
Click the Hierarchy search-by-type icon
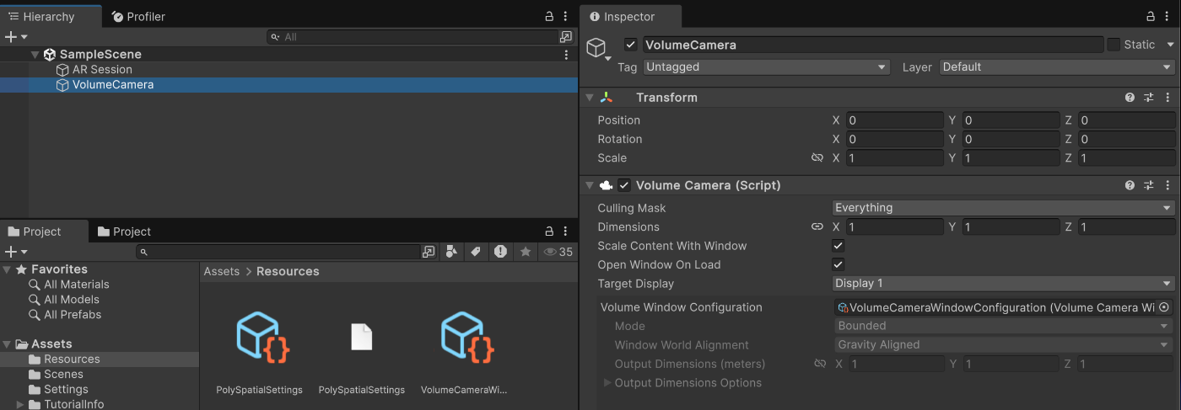565,37
